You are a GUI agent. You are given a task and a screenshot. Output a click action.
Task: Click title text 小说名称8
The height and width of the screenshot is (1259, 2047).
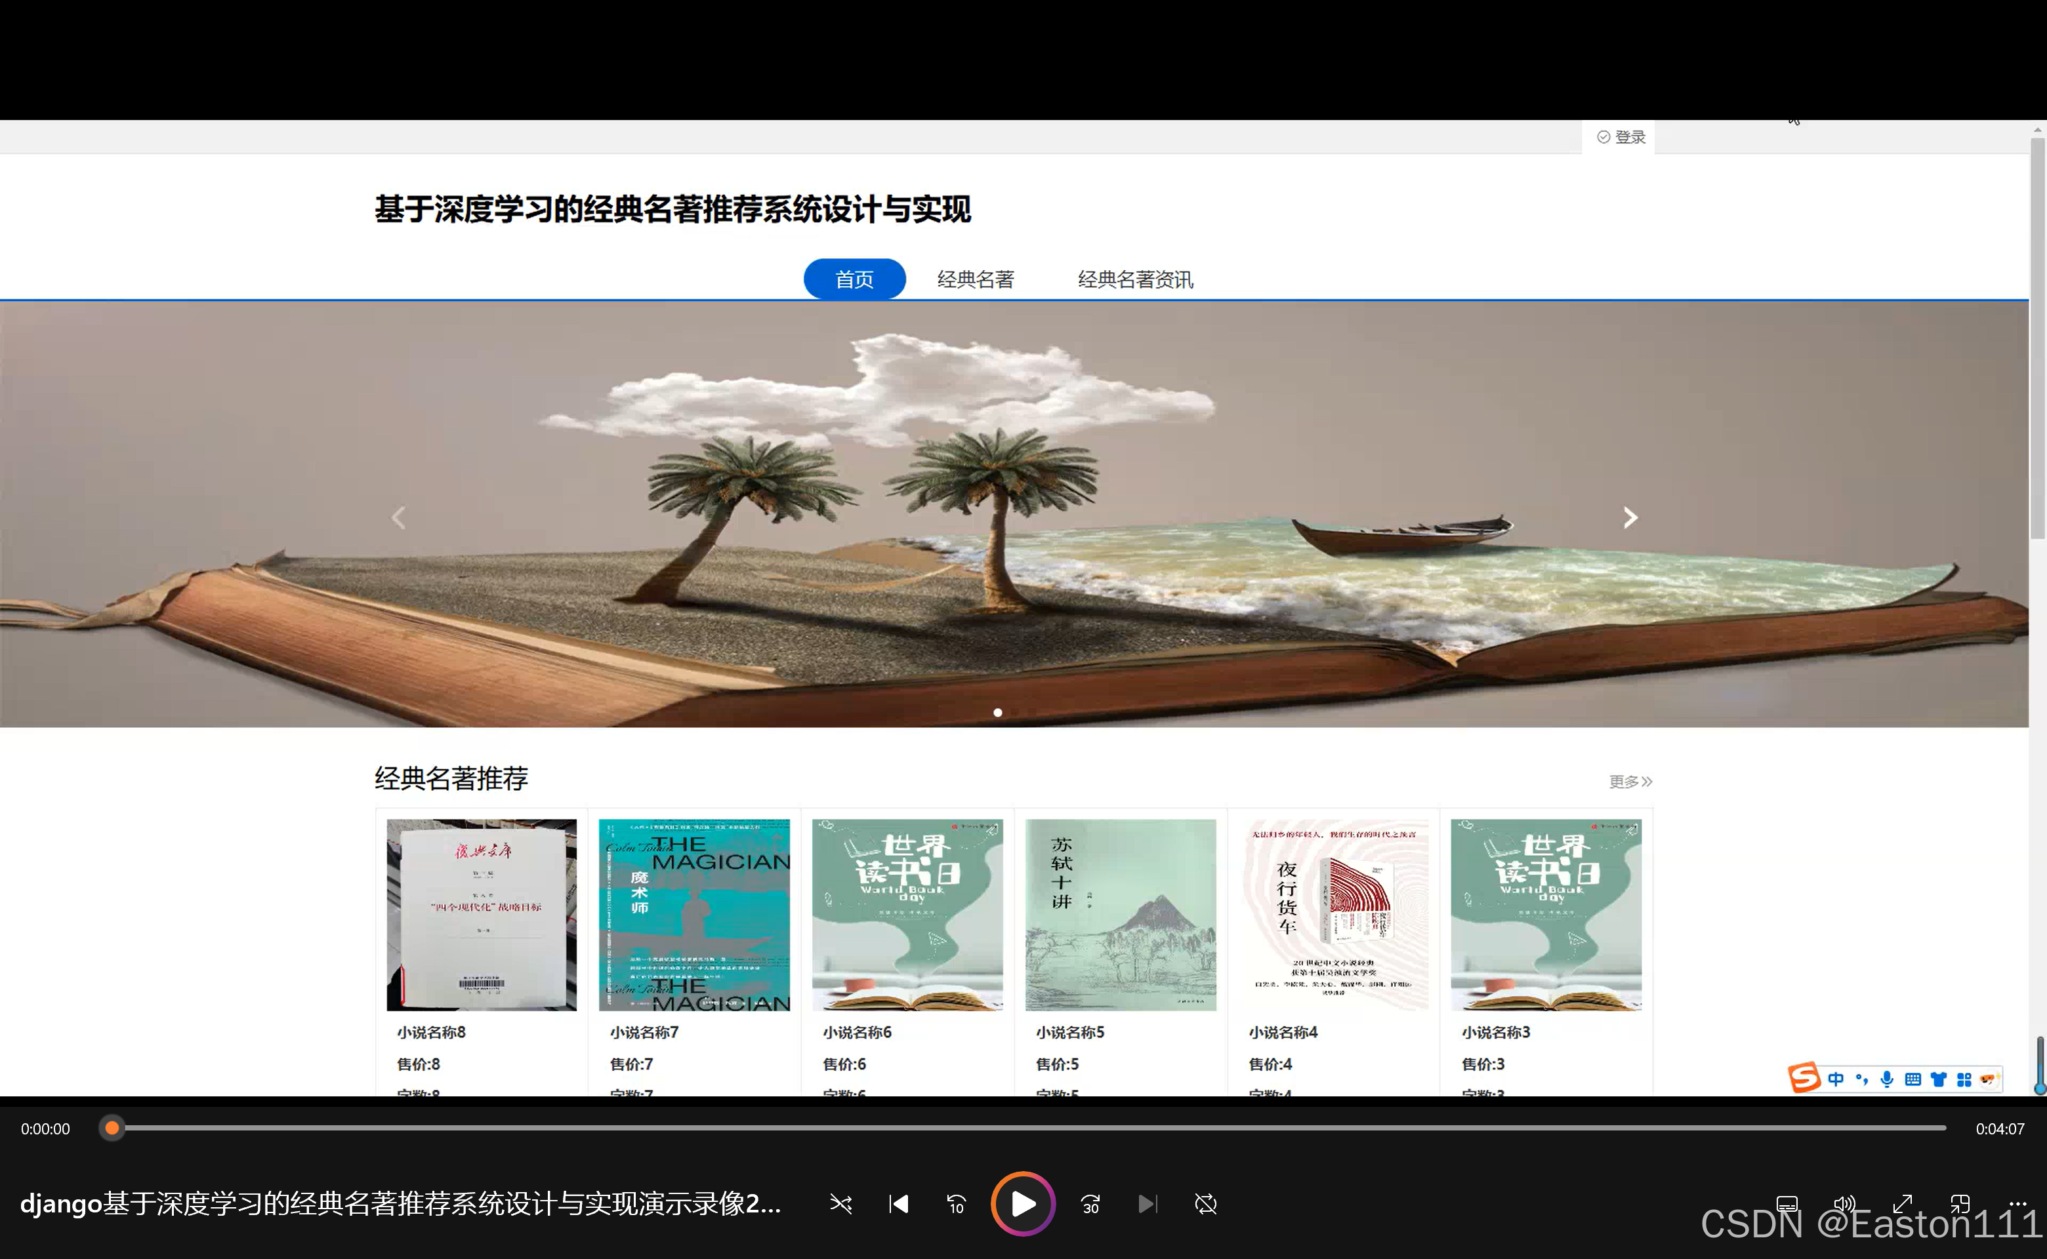[x=432, y=1031]
